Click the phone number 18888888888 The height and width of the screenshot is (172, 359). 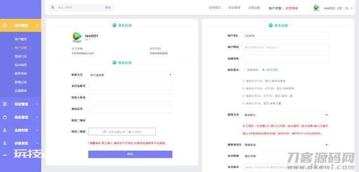tap(158, 53)
